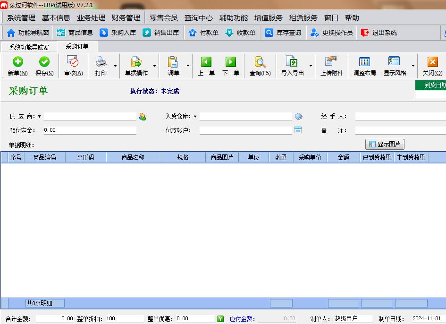The image size is (446, 324).
Task: Save the order with 保存(S)
Action: pyautogui.click(x=44, y=66)
